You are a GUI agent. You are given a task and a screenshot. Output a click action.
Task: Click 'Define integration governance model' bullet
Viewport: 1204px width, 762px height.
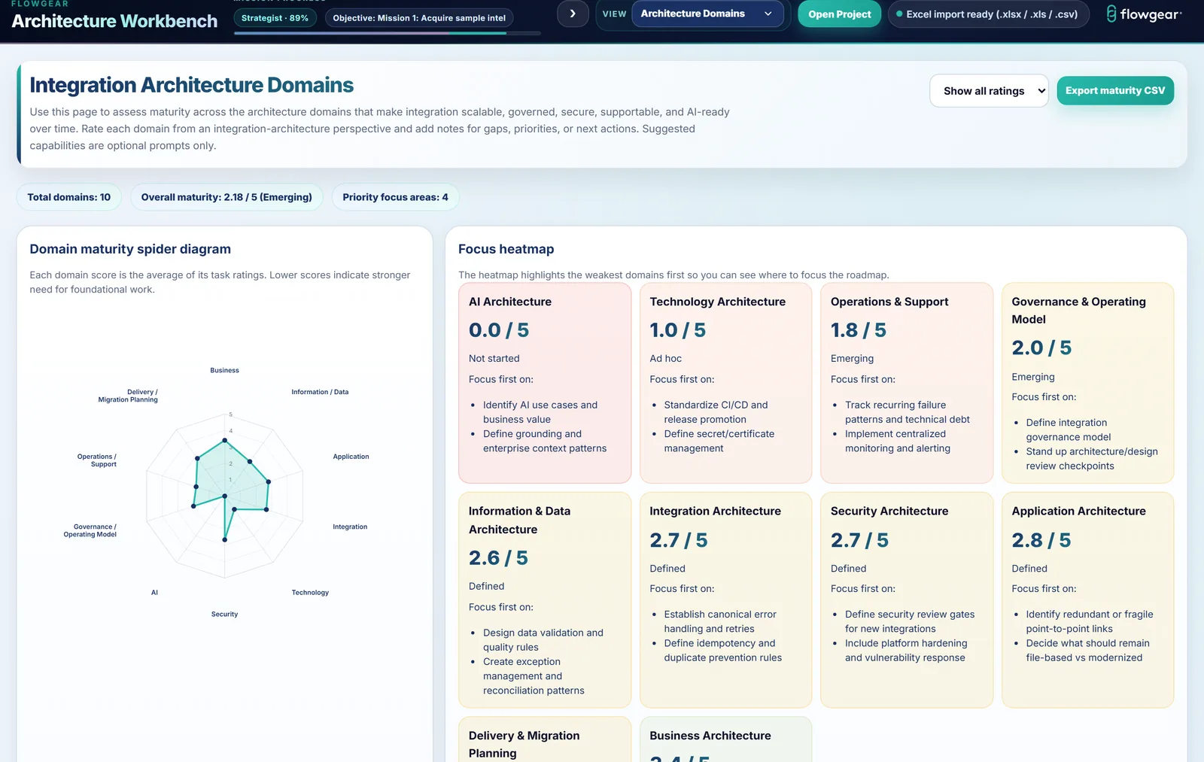(x=1069, y=430)
